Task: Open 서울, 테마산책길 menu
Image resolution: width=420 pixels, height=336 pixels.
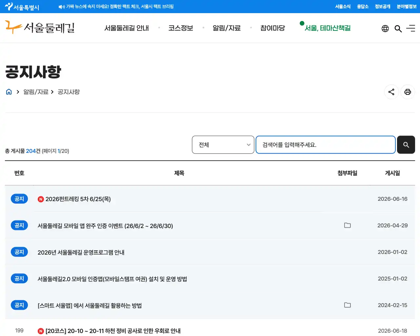Action: click(x=327, y=28)
